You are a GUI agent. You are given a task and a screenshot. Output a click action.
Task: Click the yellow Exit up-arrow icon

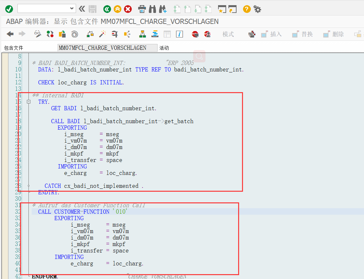click(x=117, y=9)
